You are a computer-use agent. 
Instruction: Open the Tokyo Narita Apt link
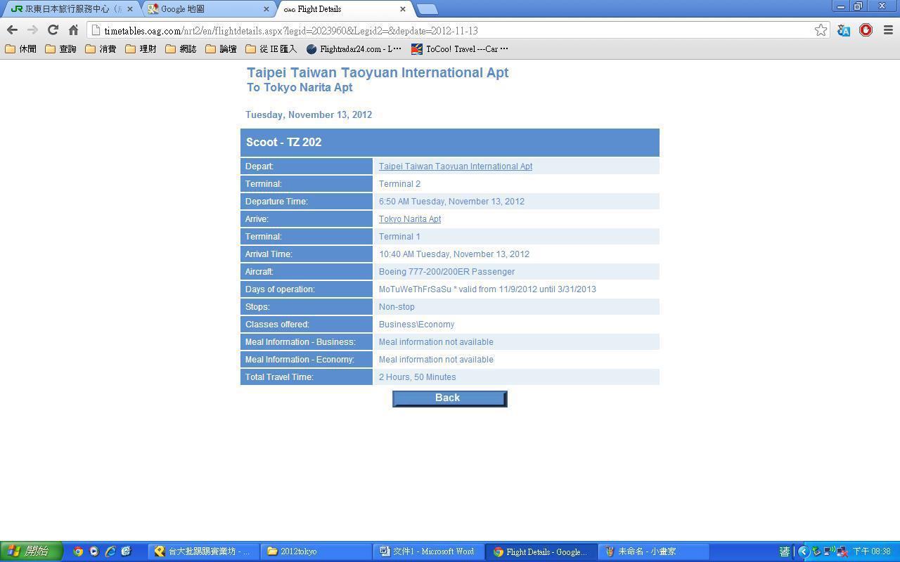410,219
